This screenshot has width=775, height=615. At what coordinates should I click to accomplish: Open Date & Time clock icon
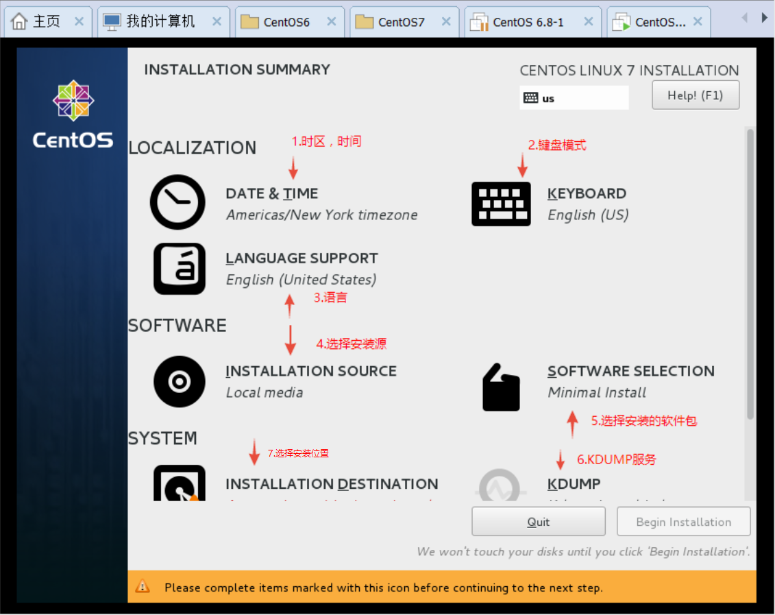pos(177,202)
